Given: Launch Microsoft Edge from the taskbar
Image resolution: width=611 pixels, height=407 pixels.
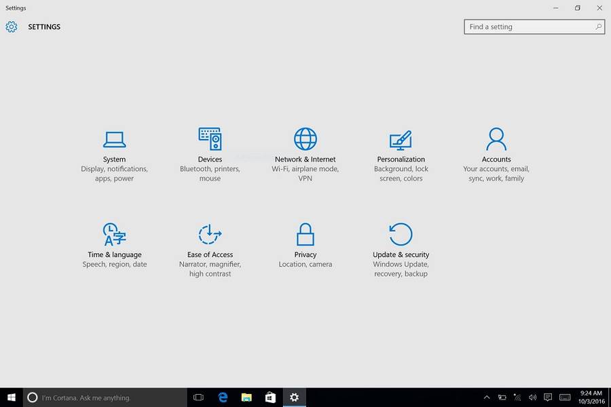Looking at the screenshot, I should coord(223,398).
